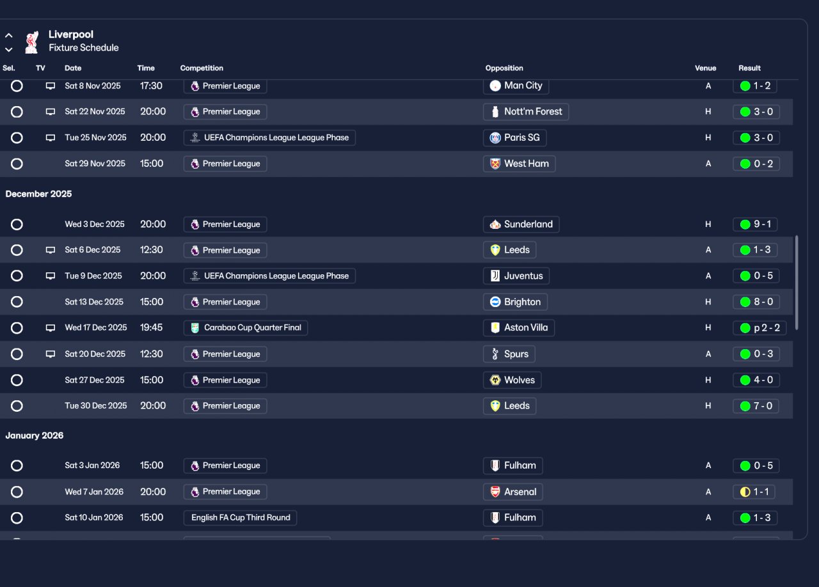
Task: Open the 0 - 2 result against West Ham
Action: click(x=756, y=164)
